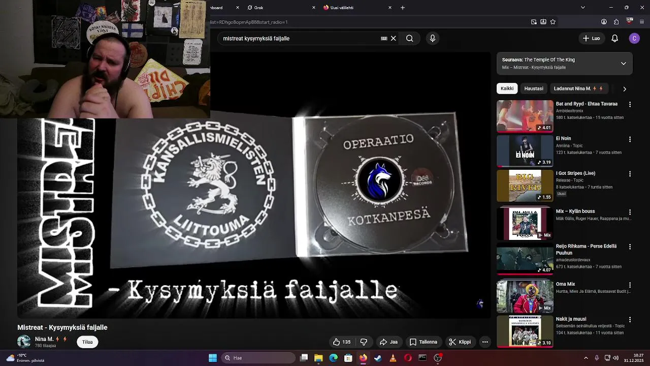Like the video with thumbs up
The width and height of the screenshot is (650, 366).
[342, 342]
